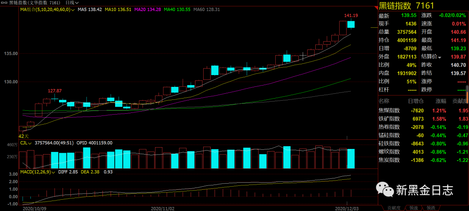Viewport: 469px width, 211px height.
Task: Sort by the 名称 column header
Action: [x=384, y=101]
